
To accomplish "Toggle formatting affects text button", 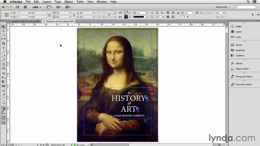I will (5, 114).
